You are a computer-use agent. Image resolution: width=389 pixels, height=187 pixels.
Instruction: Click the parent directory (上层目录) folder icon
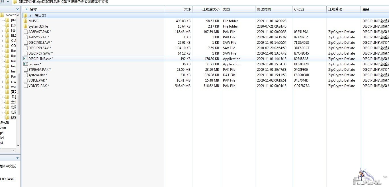[26, 15]
